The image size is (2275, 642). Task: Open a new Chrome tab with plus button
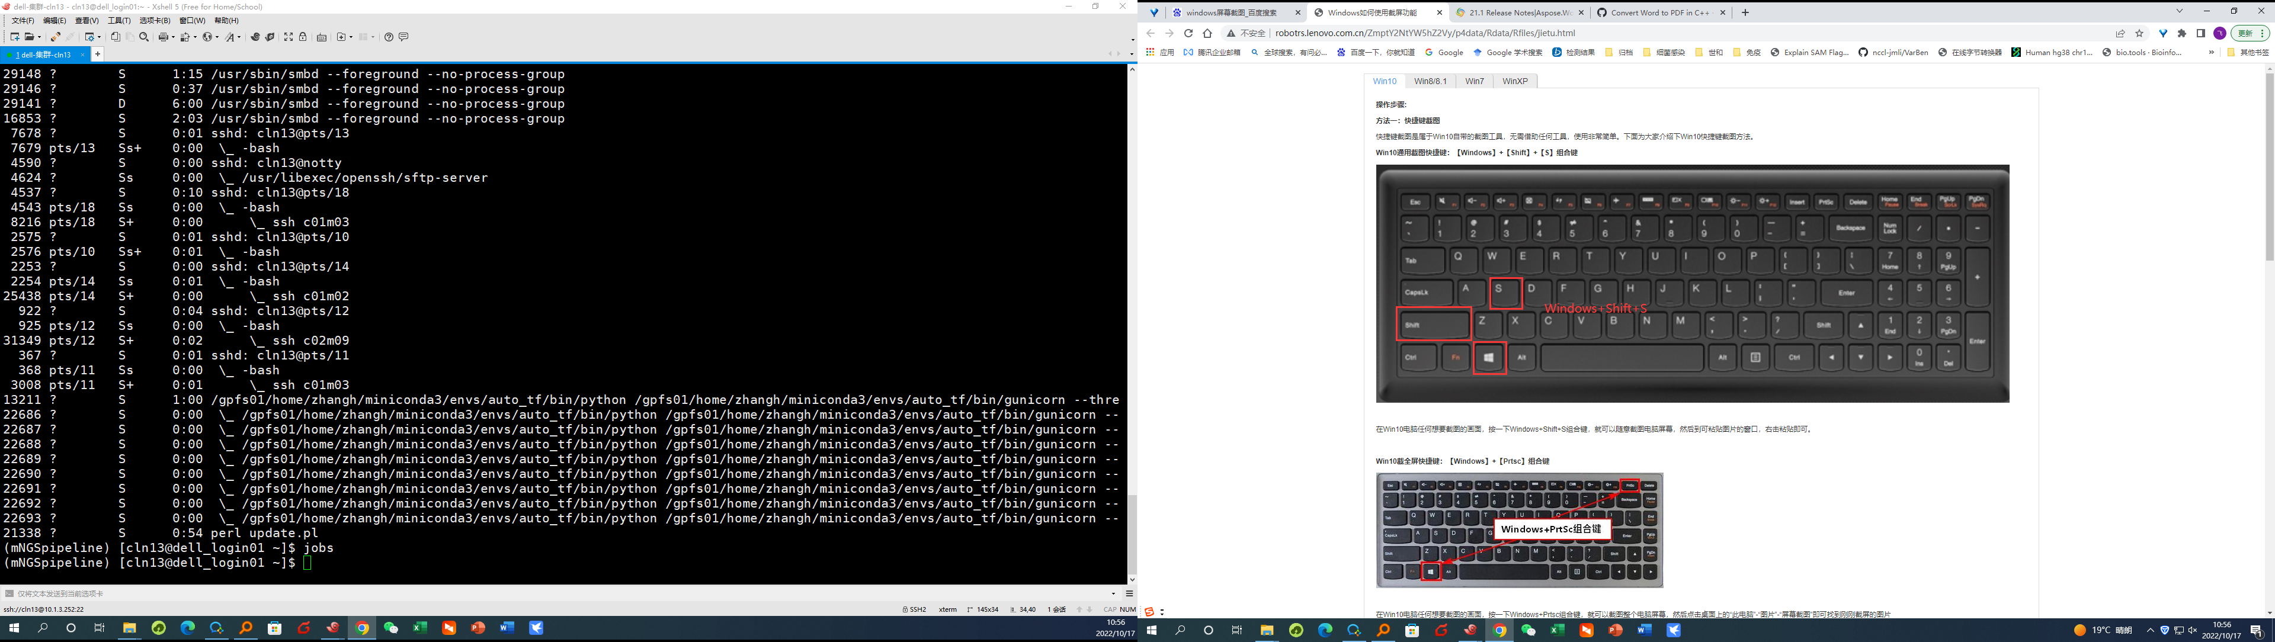click(1745, 12)
